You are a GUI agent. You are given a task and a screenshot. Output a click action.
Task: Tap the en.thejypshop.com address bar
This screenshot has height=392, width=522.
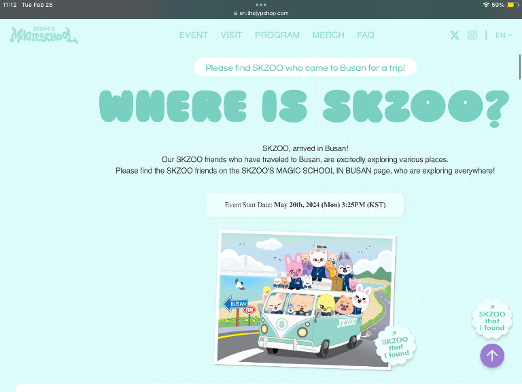261,14
